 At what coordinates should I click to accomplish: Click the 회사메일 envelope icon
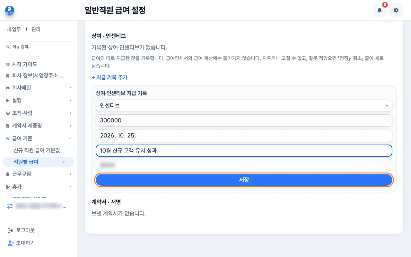8,88
